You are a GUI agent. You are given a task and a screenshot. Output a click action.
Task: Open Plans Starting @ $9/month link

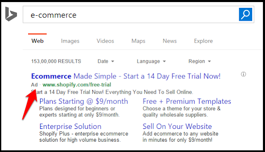[84, 101]
